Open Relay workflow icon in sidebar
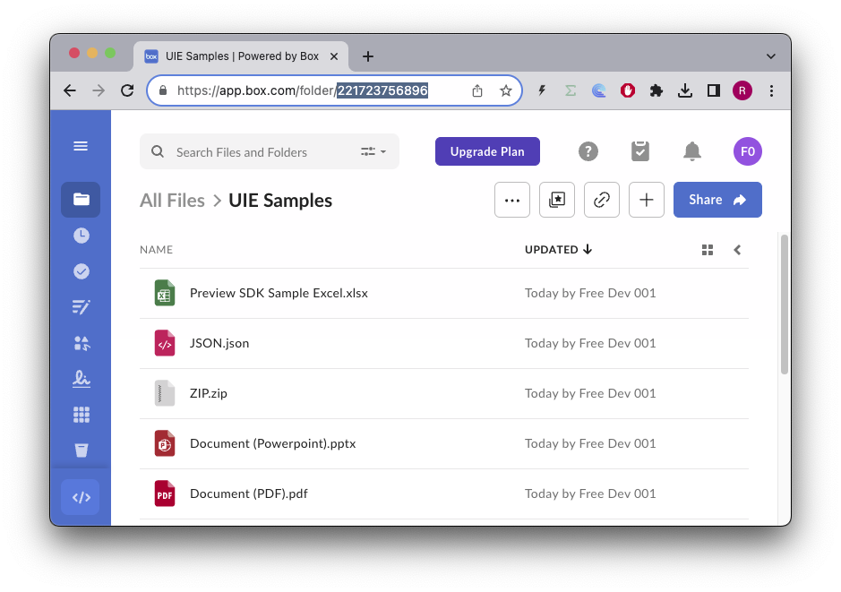The image size is (841, 592). point(81,343)
